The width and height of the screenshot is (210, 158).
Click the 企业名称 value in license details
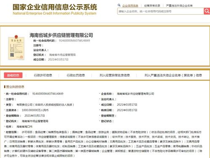point(136,94)
